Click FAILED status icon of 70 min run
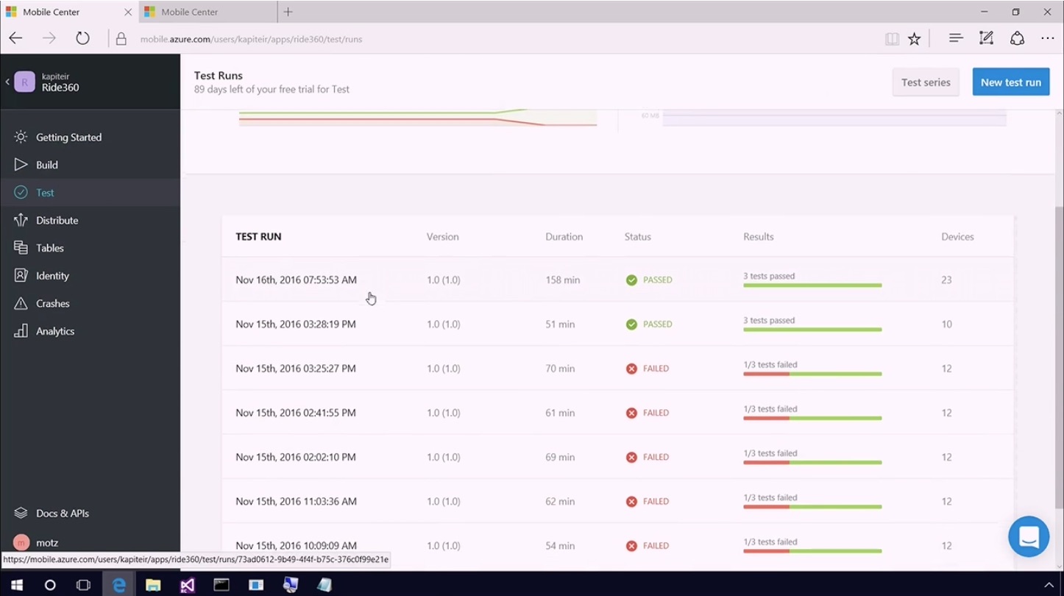1064x596 pixels. 631,369
